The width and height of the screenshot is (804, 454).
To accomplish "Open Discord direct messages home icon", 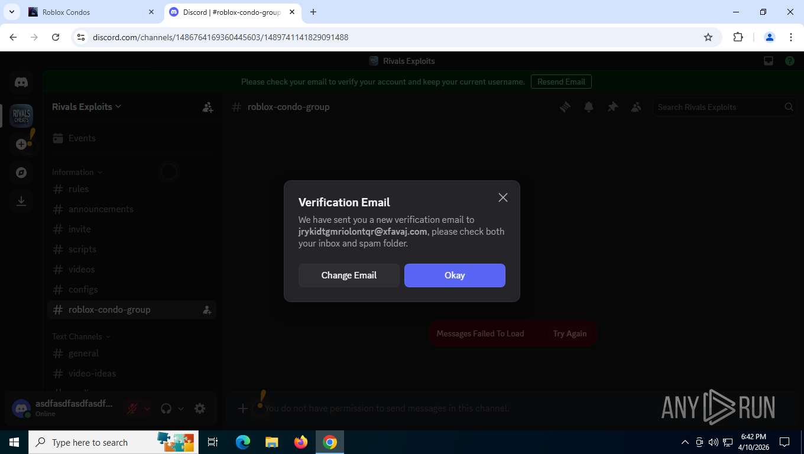I will pyautogui.click(x=21, y=82).
